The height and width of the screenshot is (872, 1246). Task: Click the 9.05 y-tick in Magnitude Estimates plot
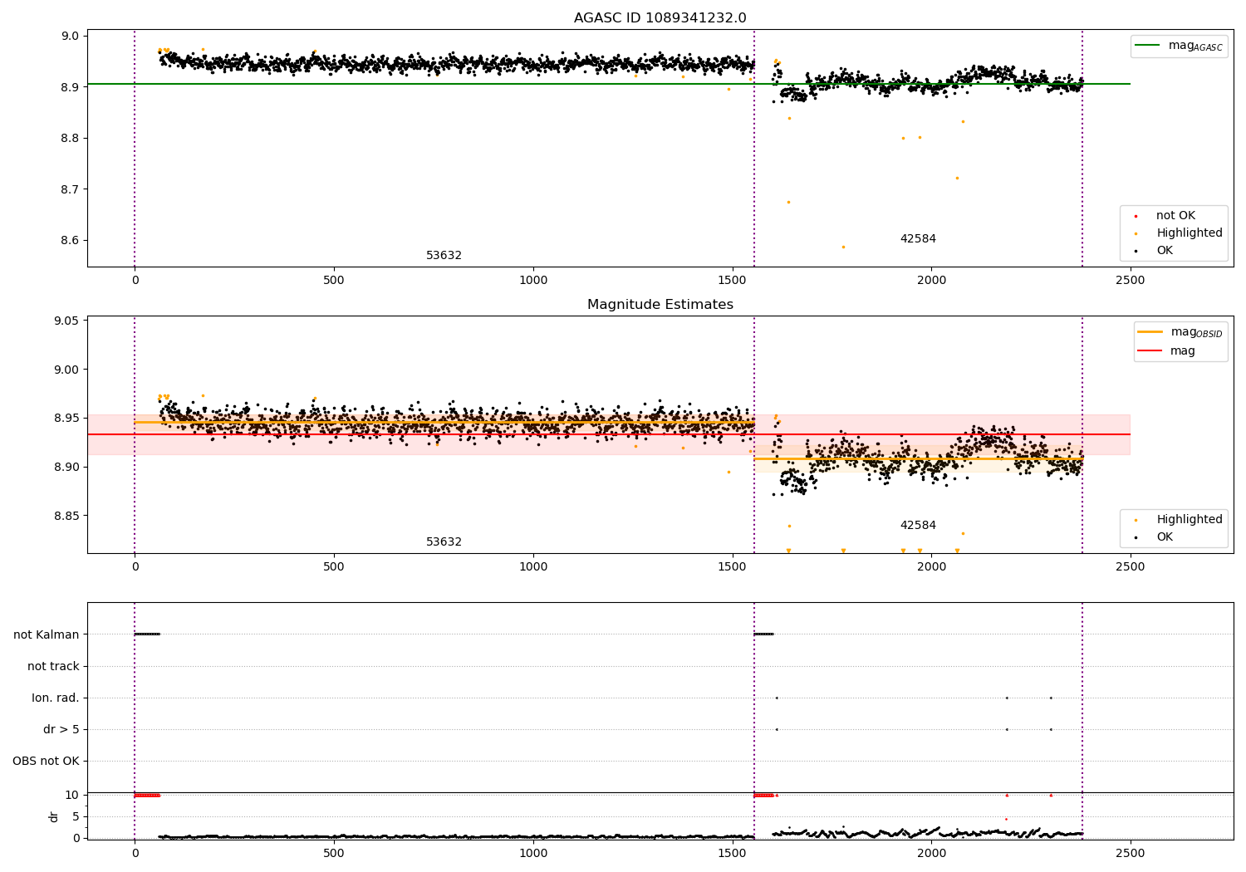tap(66, 321)
